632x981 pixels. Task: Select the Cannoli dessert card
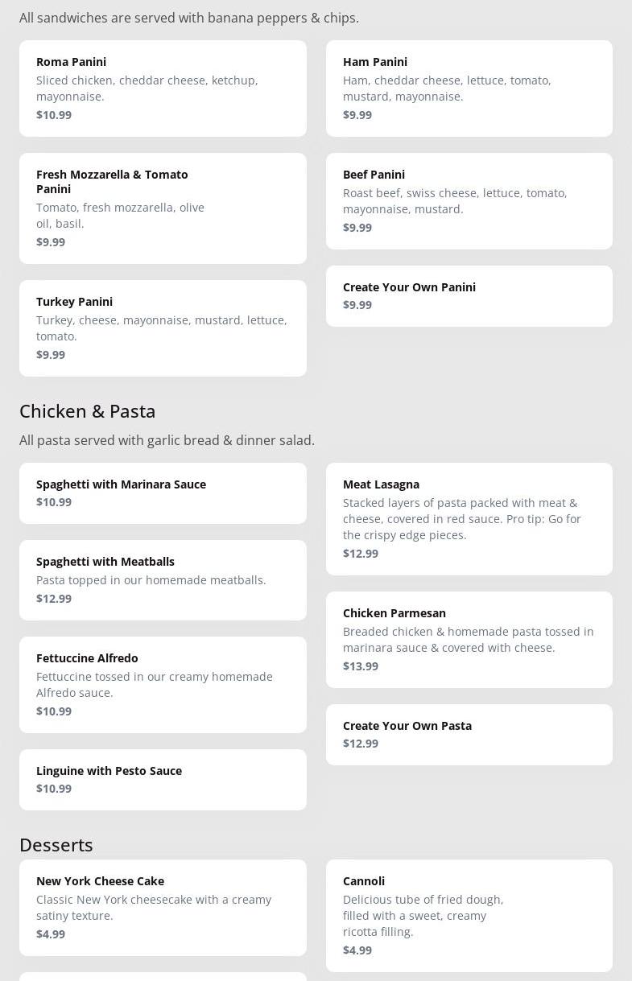point(469,915)
